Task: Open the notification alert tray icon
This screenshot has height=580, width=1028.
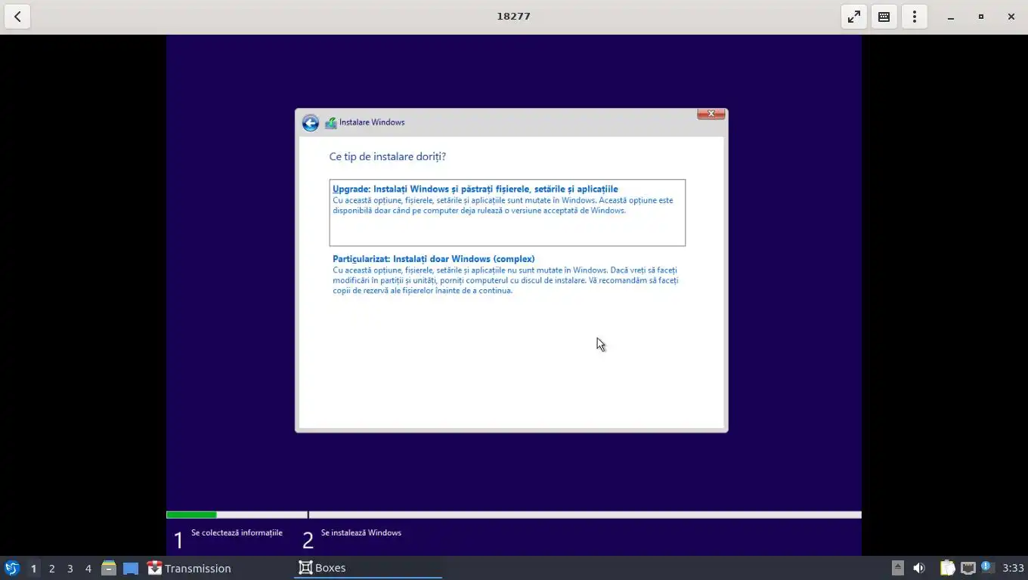Action: coord(986,567)
